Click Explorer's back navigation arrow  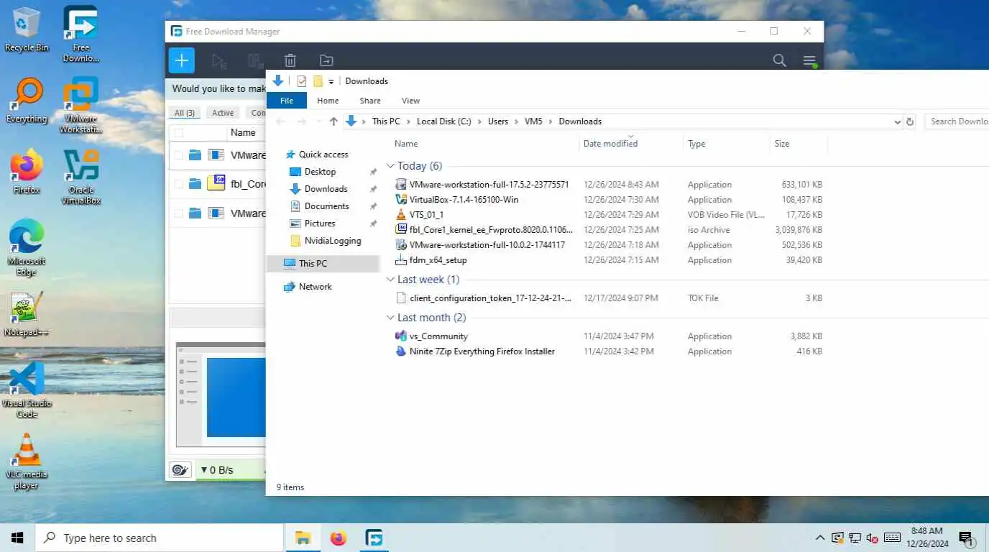(x=281, y=121)
